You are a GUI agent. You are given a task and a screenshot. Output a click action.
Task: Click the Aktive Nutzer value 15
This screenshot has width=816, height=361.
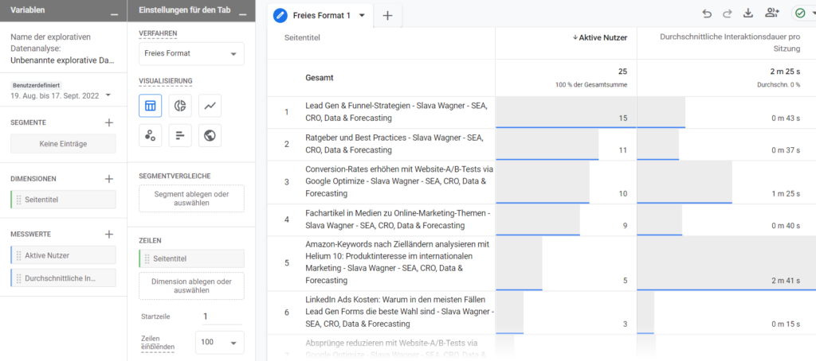(623, 118)
